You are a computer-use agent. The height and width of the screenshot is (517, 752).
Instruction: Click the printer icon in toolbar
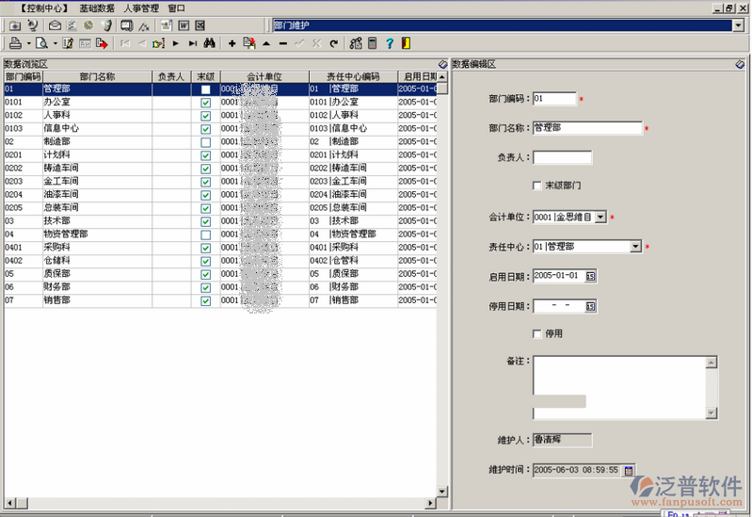[x=15, y=43]
